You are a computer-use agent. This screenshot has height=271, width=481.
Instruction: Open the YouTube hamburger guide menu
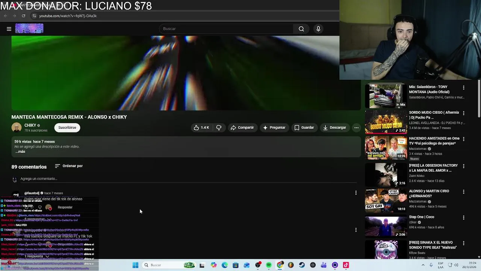click(9, 29)
